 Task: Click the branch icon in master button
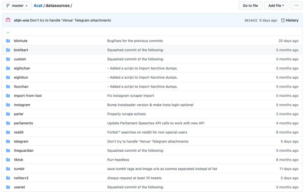(8, 5)
